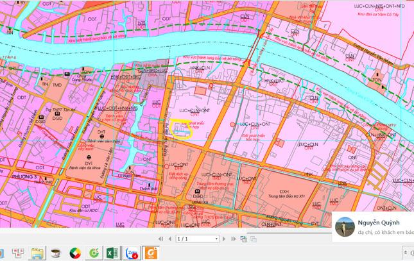Screen dimensions: 414x261
Task: Open the multicolored circle app in taskbar
Action: 76,253
